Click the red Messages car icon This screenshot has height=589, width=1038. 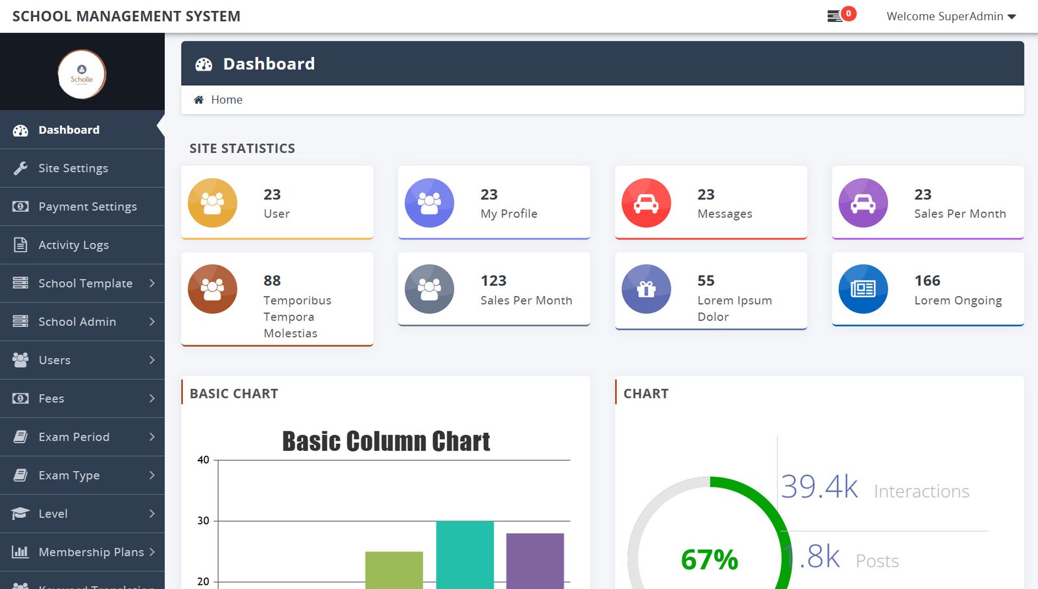[x=646, y=203]
